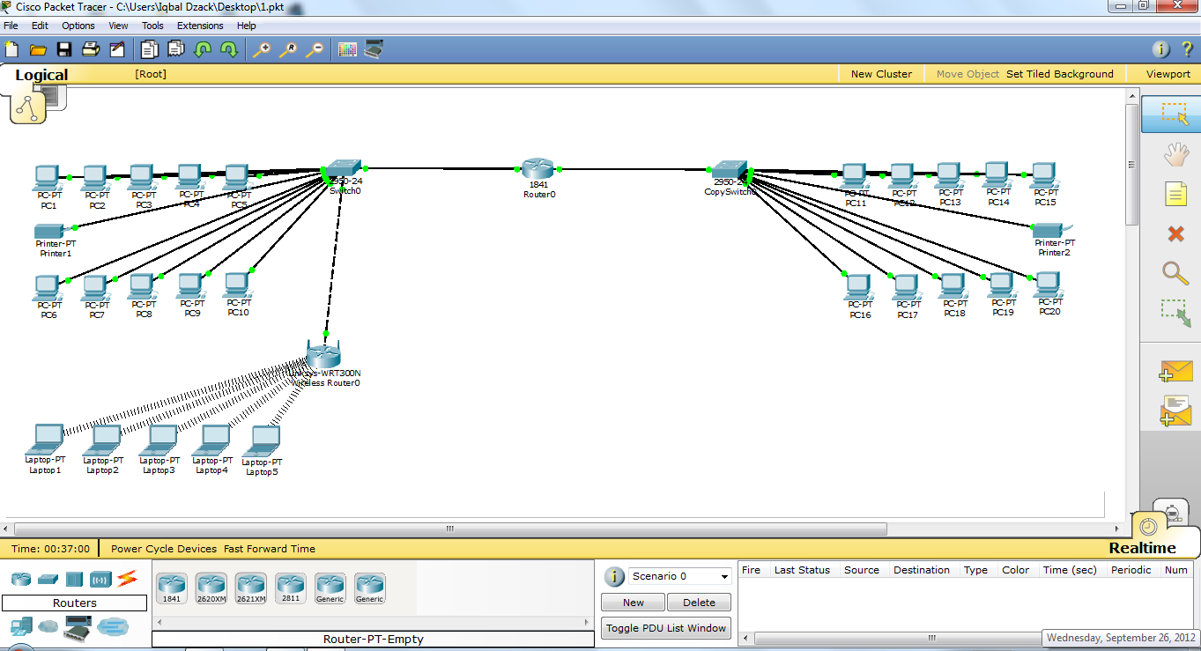This screenshot has height=651, width=1201.
Task: Open the Scenario 0 dropdown
Action: 678,576
